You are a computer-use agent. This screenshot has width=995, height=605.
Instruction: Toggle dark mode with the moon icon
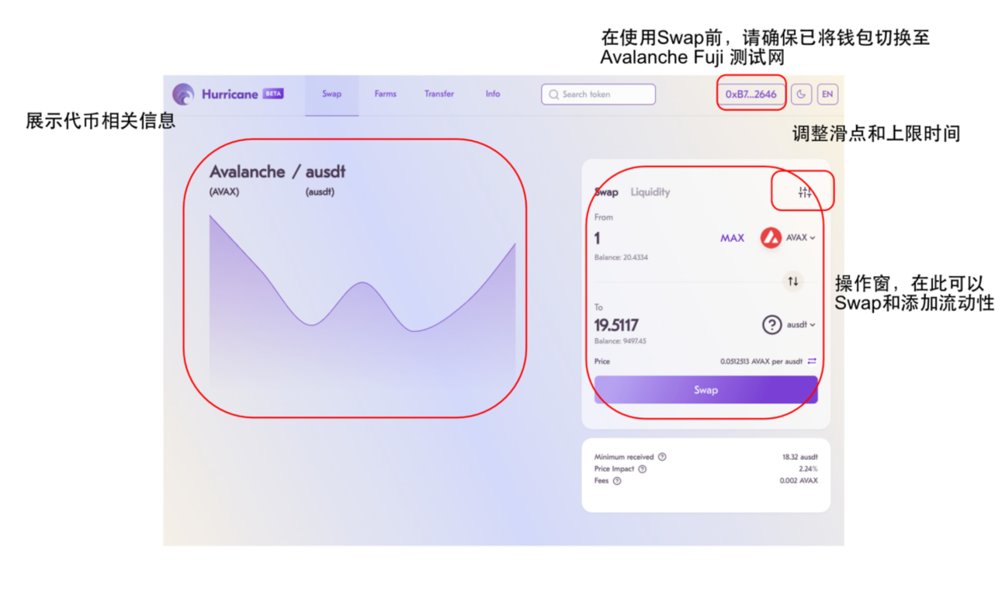click(x=801, y=94)
